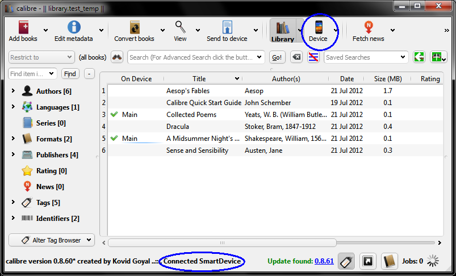This screenshot has height=276, width=456.
Task: Click Send to device icon
Action: 227,28
